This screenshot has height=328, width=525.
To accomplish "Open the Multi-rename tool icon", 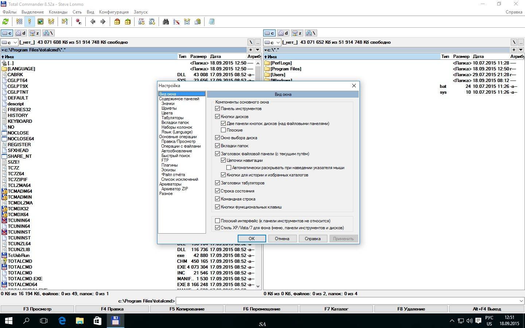I will [x=176, y=22].
